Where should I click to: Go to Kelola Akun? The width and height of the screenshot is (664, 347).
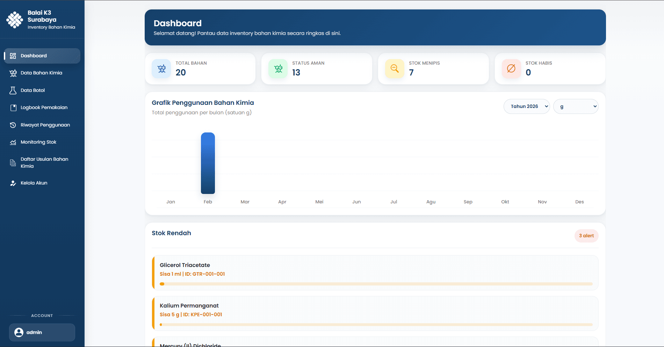(42, 183)
